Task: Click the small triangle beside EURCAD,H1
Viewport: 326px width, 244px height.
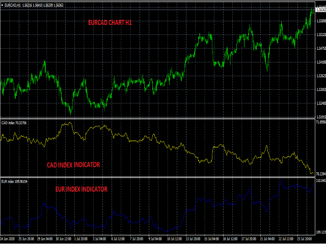Action: pos(2,5)
